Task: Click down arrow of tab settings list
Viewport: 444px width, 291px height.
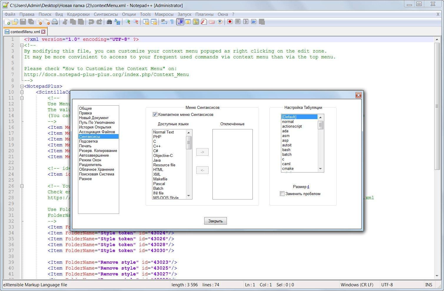Action: tap(321, 169)
